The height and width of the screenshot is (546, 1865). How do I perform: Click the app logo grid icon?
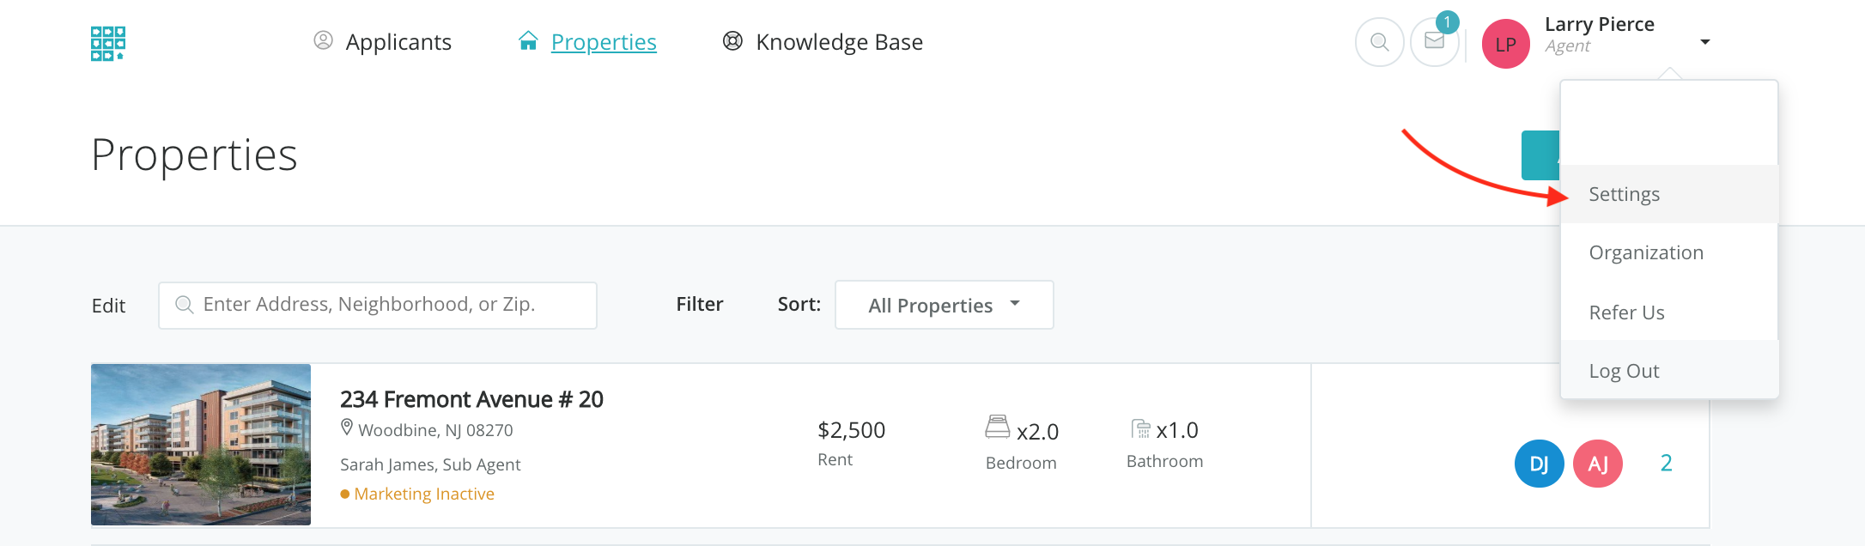[108, 43]
